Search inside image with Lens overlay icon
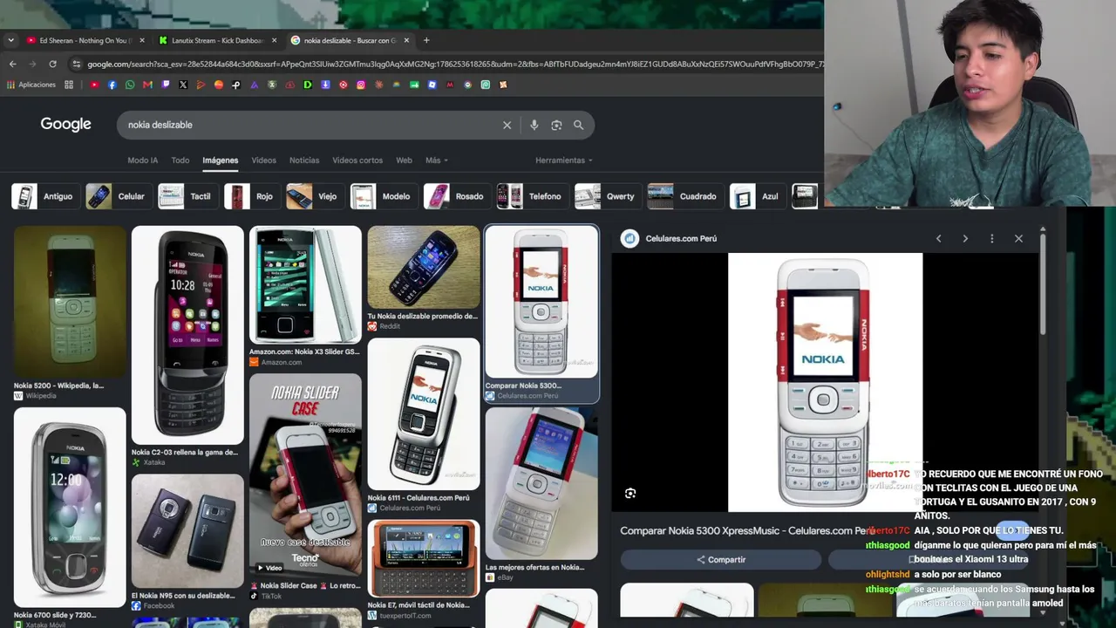The image size is (1116, 628). (x=630, y=494)
